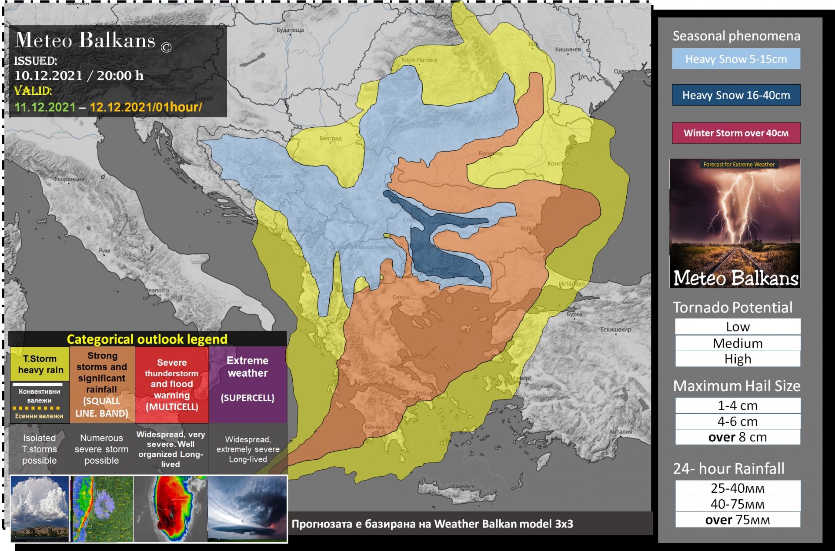Image resolution: width=835 pixels, height=551 pixels.
Task: Select the 1-4 cm hail size box
Action: (x=738, y=405)
